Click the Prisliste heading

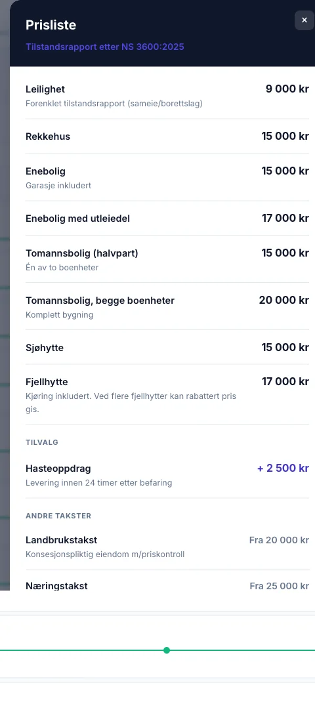coord(51,25)
